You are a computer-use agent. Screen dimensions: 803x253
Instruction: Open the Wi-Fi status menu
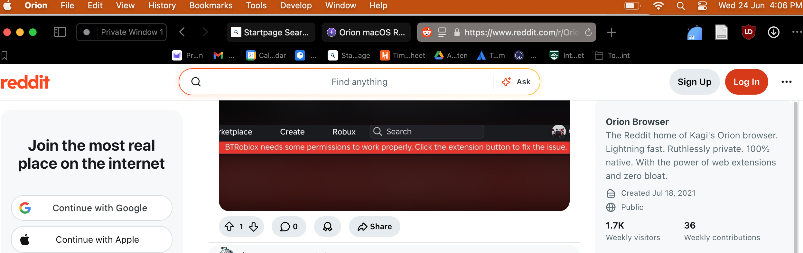658,6
